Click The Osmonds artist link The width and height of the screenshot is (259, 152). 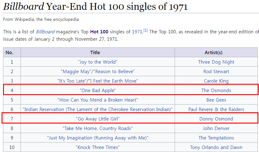216,91
